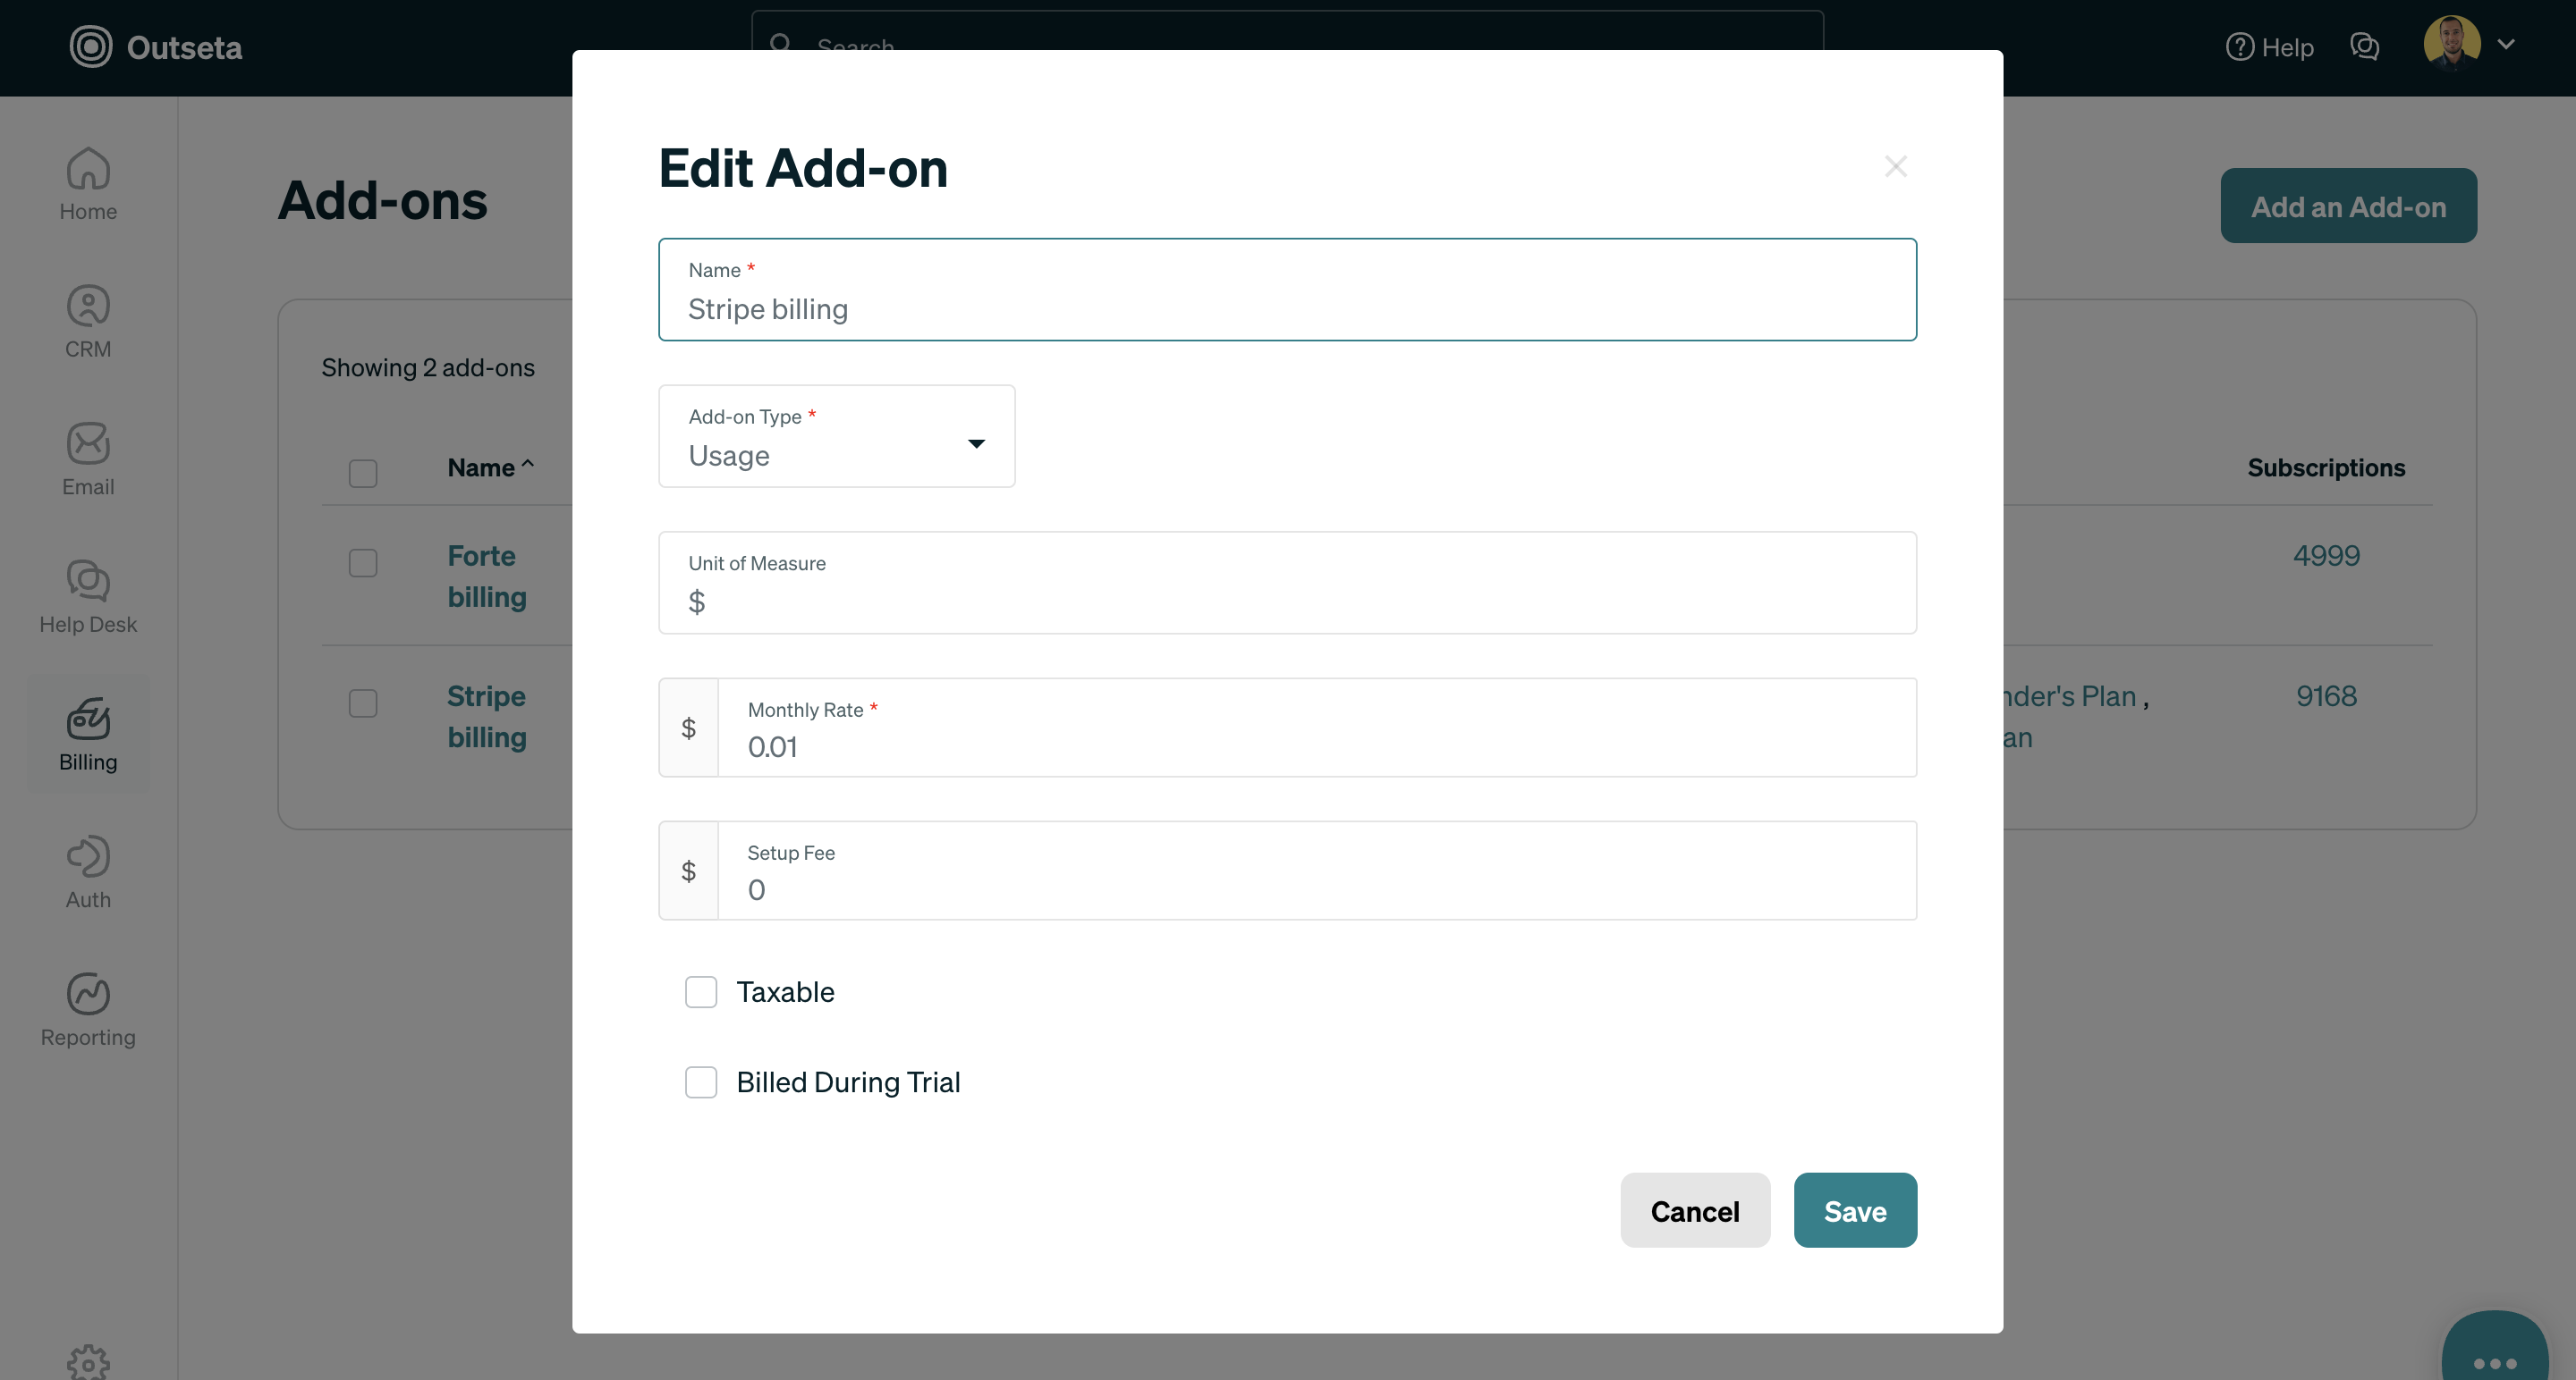
Task: Navigate to CRM from the sidebar
Action: pyautogui.click(x=88, y=320)
